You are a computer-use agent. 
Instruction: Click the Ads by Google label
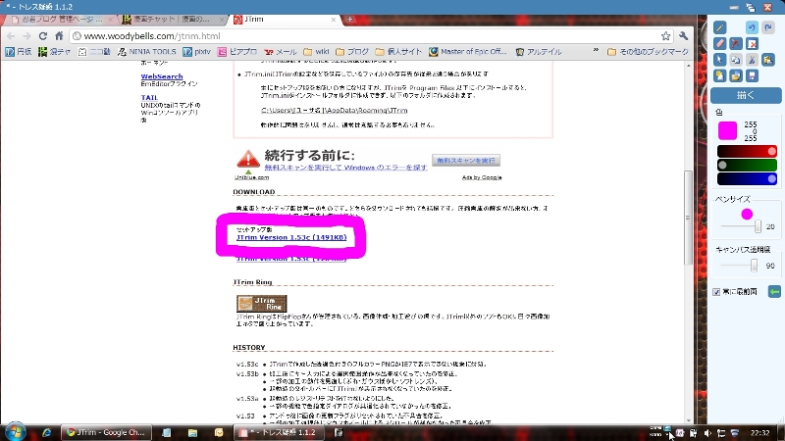[482, 177]
